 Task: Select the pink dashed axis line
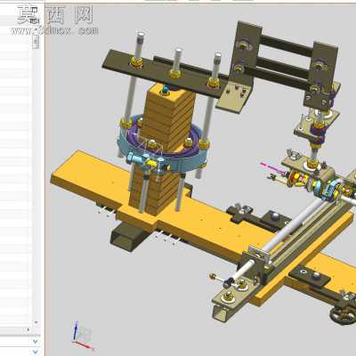(x=272, y=167)
